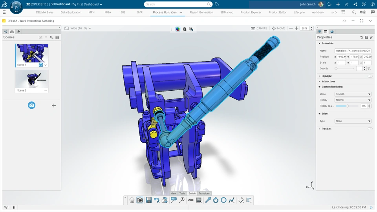Click the pause button in status bar
The image size is (377, 212).
14,207
